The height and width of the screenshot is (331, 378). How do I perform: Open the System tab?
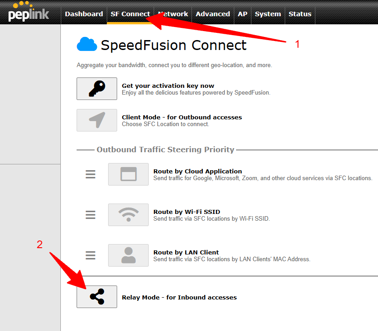tap(268, 14)
